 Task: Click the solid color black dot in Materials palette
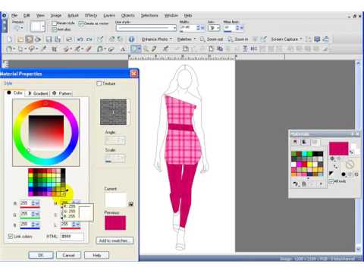click(x=344, y=174)
